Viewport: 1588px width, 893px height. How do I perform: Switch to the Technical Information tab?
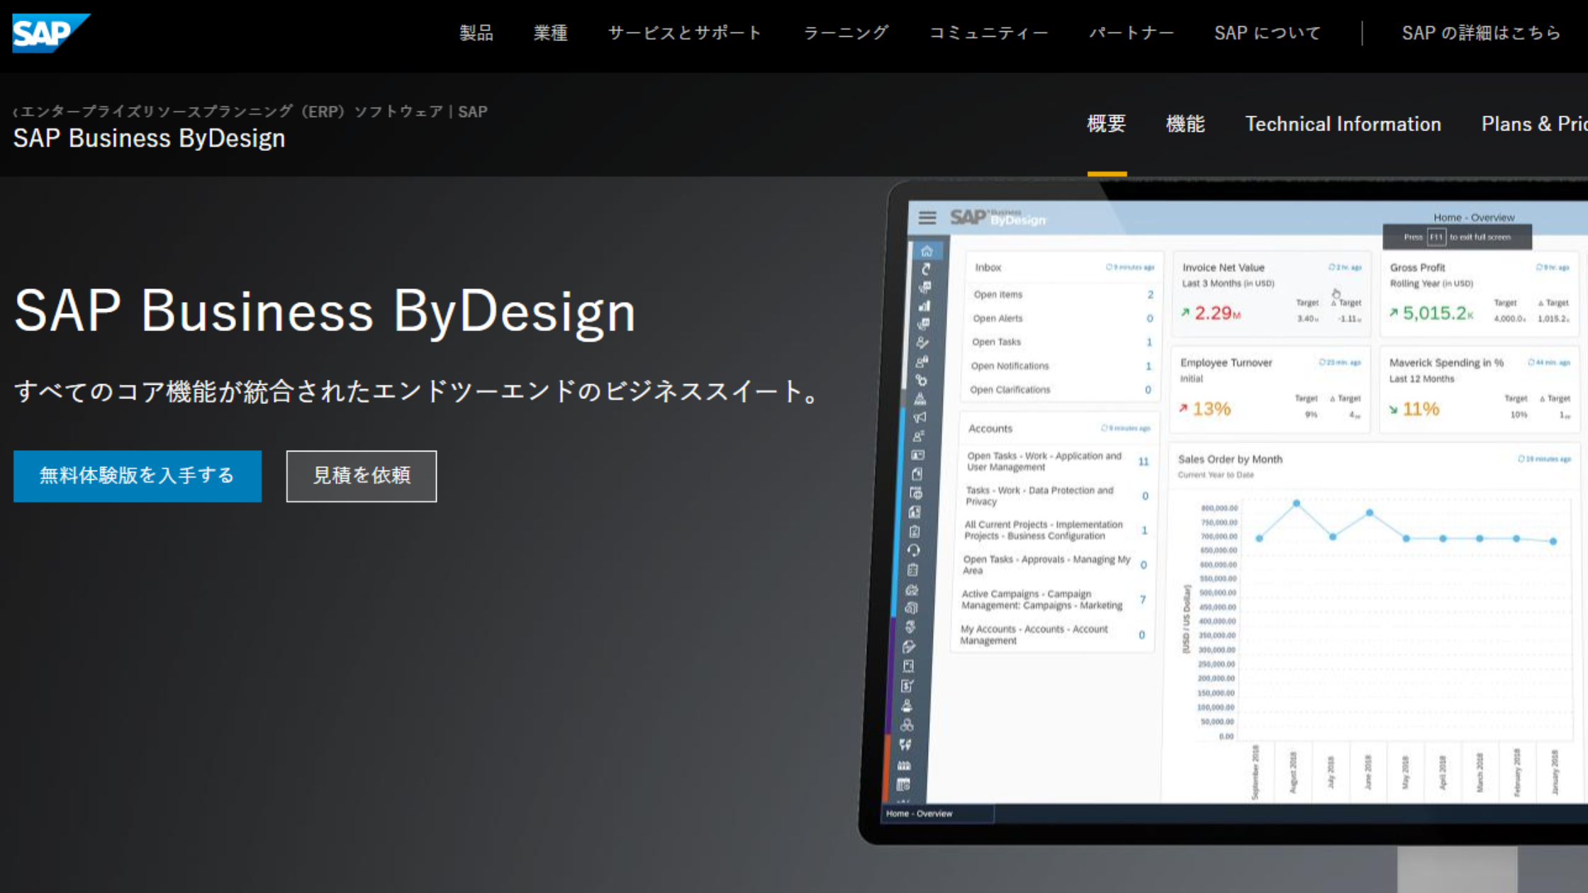pyautogui.click(x=1343, y=124)
